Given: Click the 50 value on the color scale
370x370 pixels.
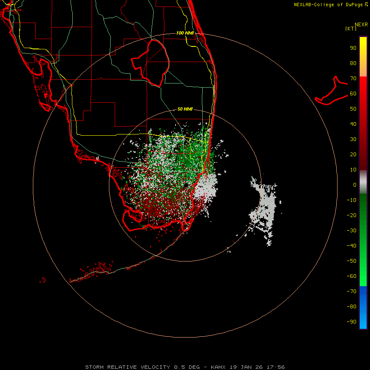Looking at the screenshot, I should (x=353, y=109).
